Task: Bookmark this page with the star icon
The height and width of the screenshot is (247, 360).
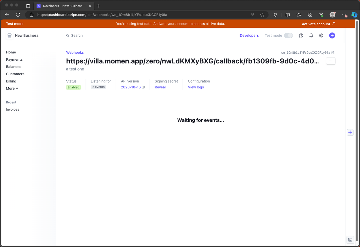Action: click(x=262, y=15)
